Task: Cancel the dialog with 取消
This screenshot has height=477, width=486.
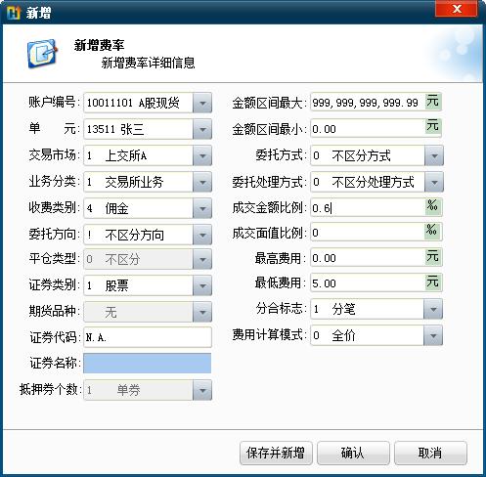Action: pos(430,453)
